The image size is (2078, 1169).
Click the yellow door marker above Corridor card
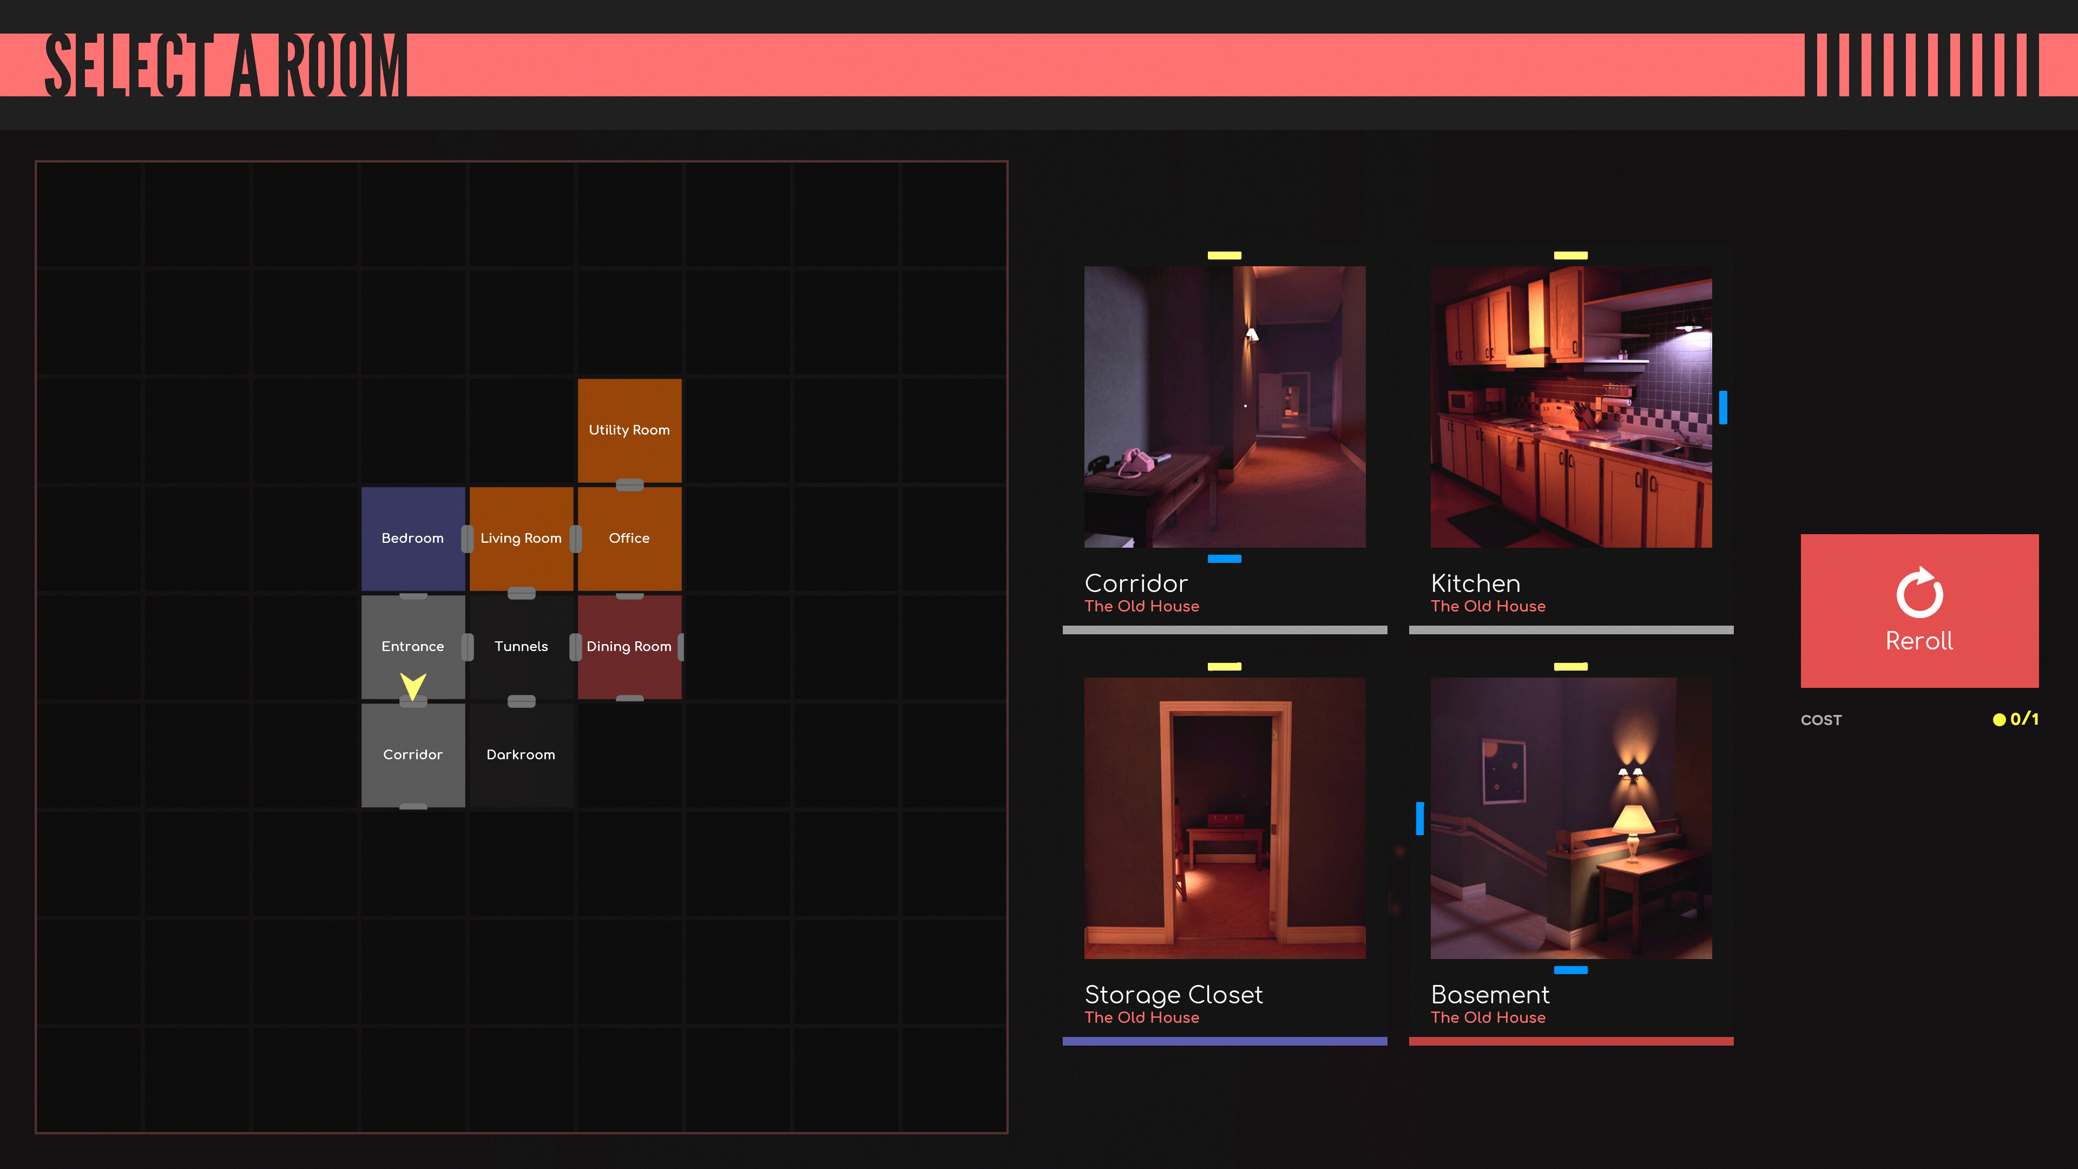(1224, 255)
